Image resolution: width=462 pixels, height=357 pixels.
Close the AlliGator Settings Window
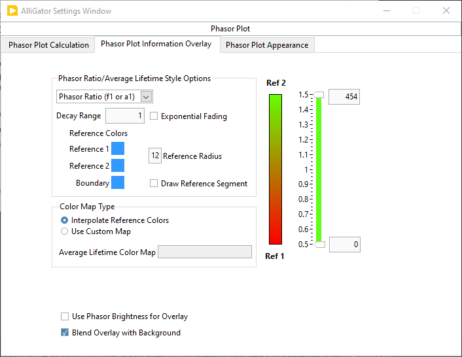tap(446, 10)
